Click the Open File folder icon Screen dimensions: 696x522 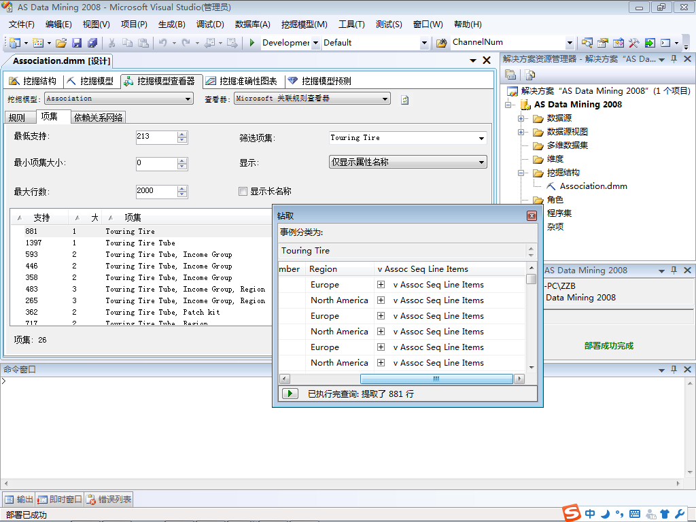(61, 43)
